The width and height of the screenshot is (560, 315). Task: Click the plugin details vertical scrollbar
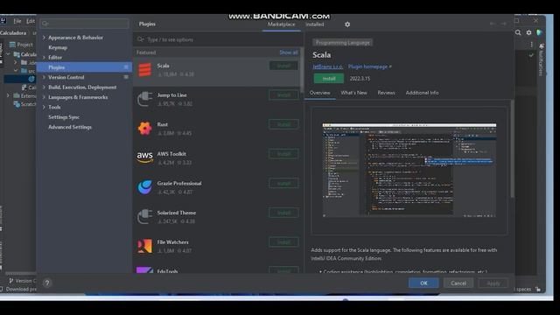coord(513,148)
